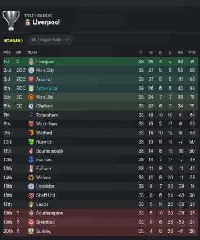Viewport: 200px width, 240px height.
Task: Open Aston Villa team link
Action: point(46,89)
